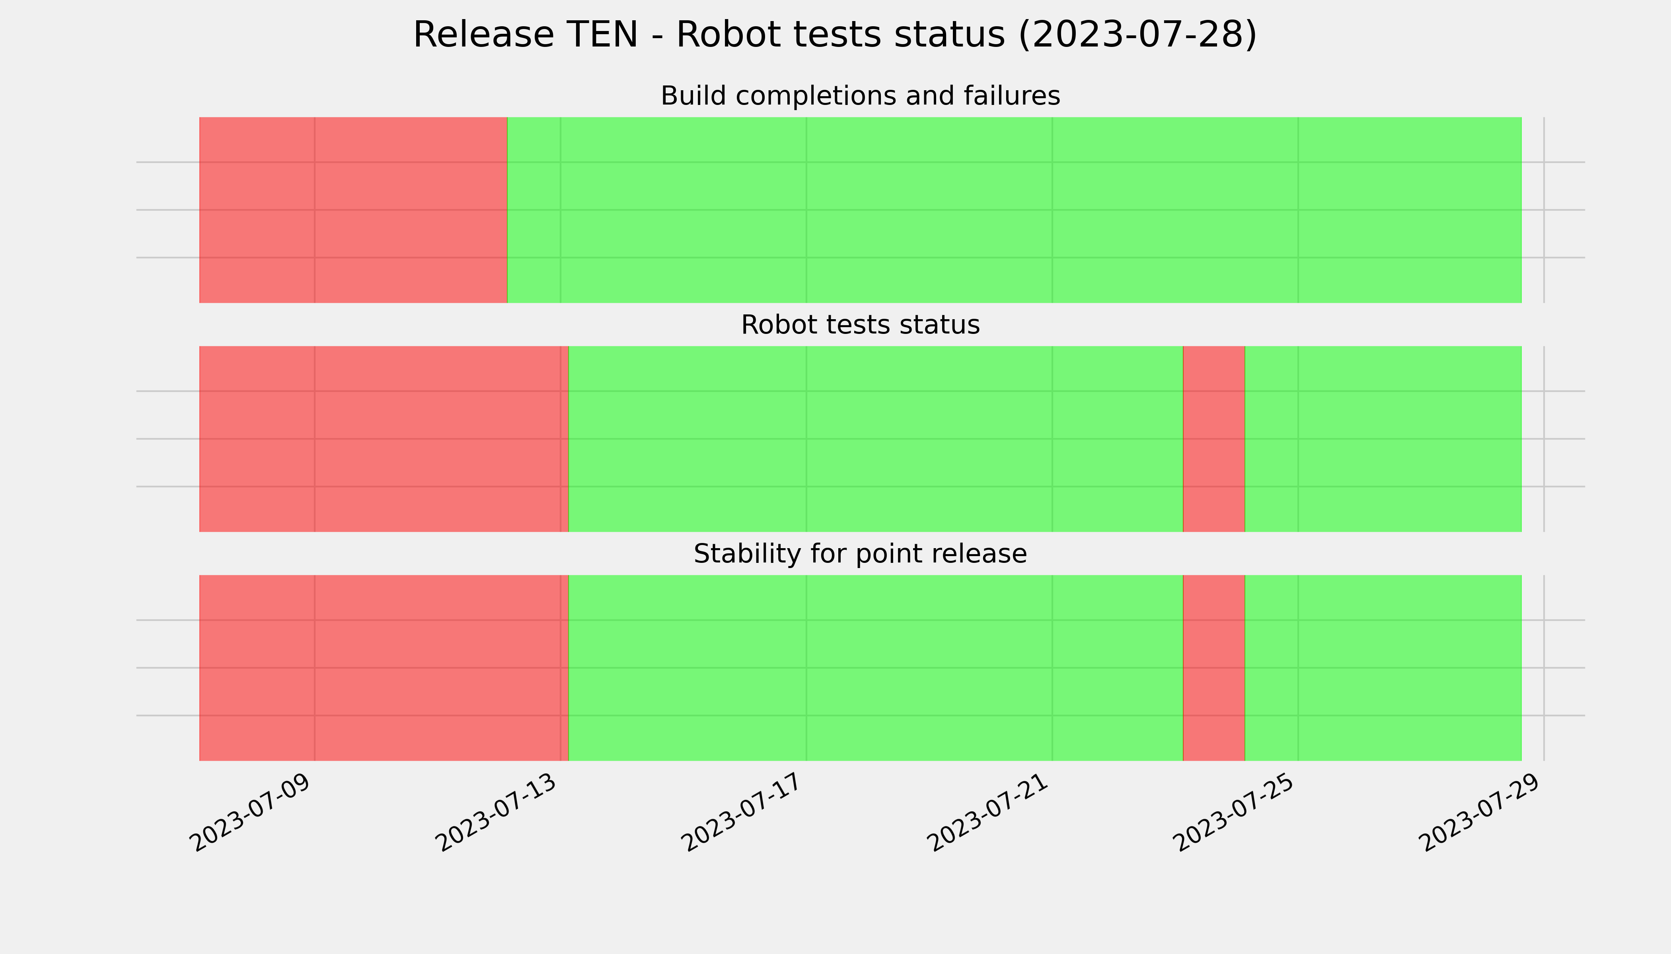Click the rightmost green span in Robot tests chart
Screen dimensions: 1671x954
(x=1383, y=439)
